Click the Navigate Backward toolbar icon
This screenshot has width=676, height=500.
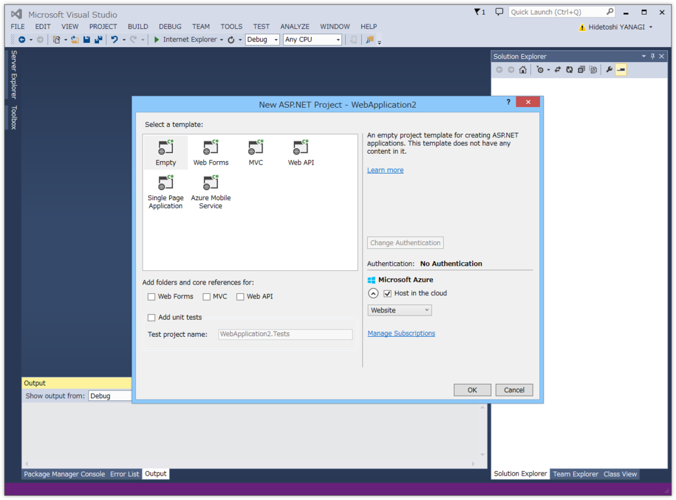pos(22,40)
